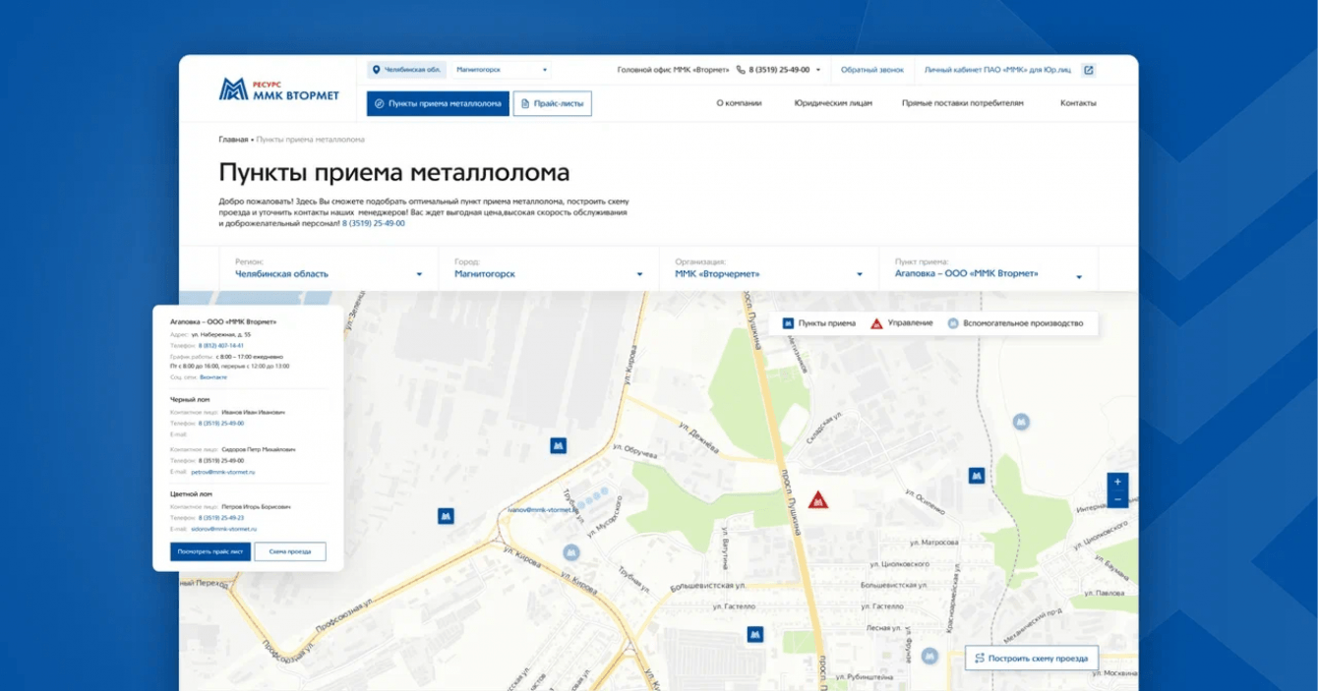The height and width of the screenshot is (691, 1318).
Task: Select grey round marker near ул. Фрунзе
Action: click(929, 656)
